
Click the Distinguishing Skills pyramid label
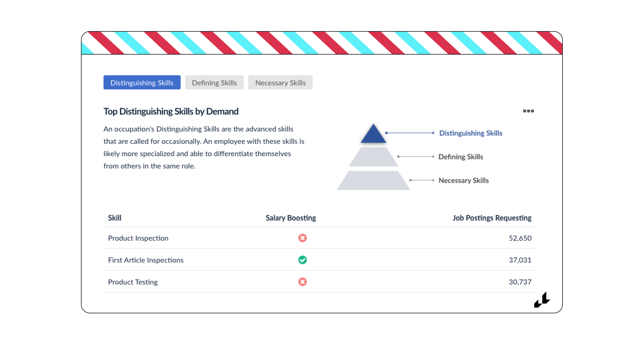[471, 133]
